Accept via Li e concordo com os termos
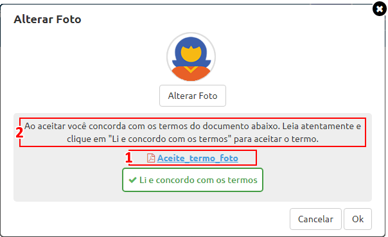388x237 pixels. [193, 180]
